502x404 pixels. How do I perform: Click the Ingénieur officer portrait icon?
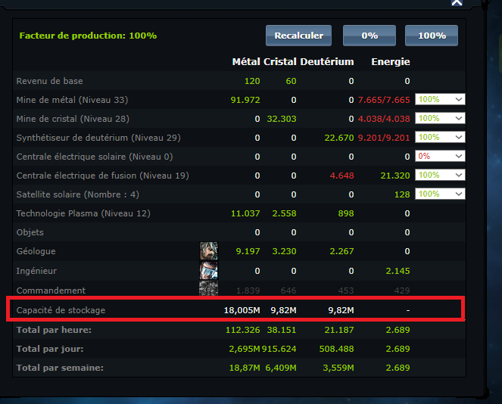208,270
